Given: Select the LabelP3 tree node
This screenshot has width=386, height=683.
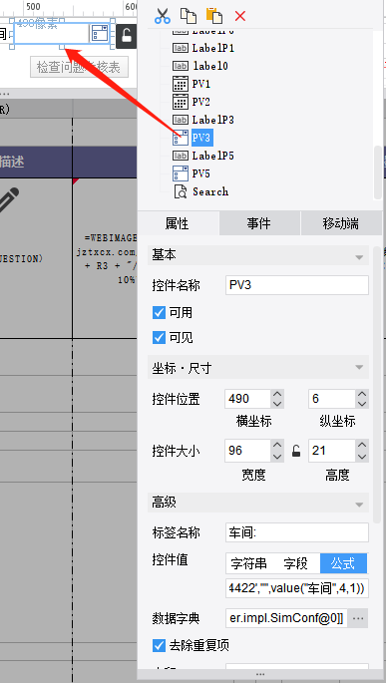Looking at the screenshot, I should tap(213, 120).
